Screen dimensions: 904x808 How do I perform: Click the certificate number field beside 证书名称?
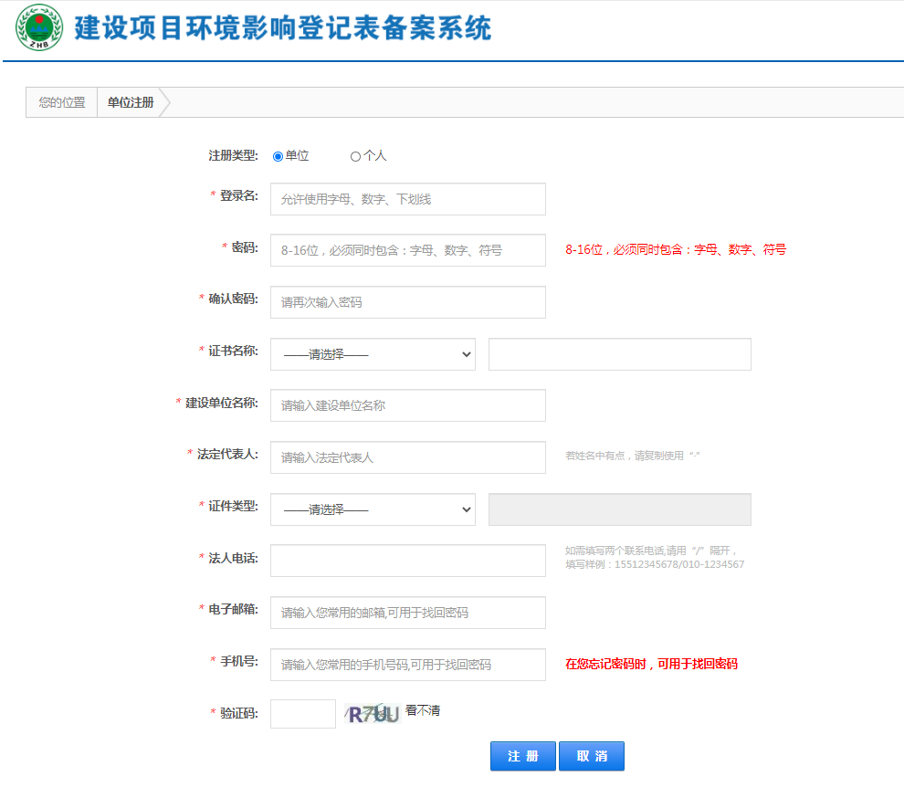tap(619, 354)
